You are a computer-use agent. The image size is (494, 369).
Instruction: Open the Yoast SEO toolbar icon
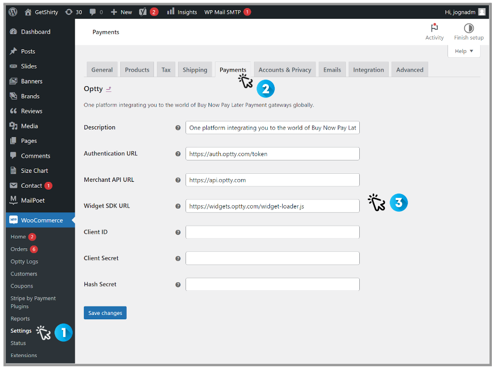[x=143, y=12]
